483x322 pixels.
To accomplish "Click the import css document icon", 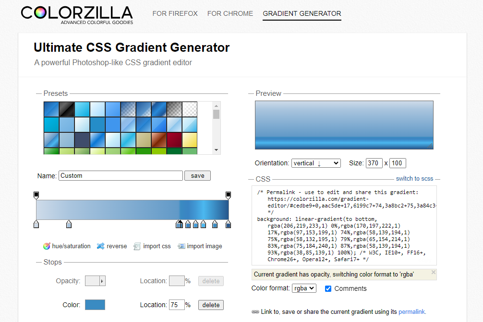I will 137,246.
